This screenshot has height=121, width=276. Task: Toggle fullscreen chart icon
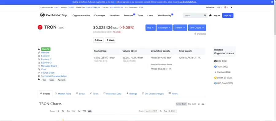(199, 104)
